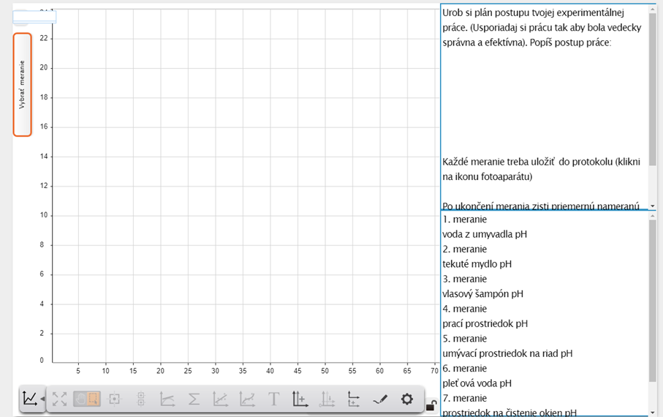This screenshot has width=663, height=417.
Task: Click the add X-axis icon
Action: [x=354, y=399]
